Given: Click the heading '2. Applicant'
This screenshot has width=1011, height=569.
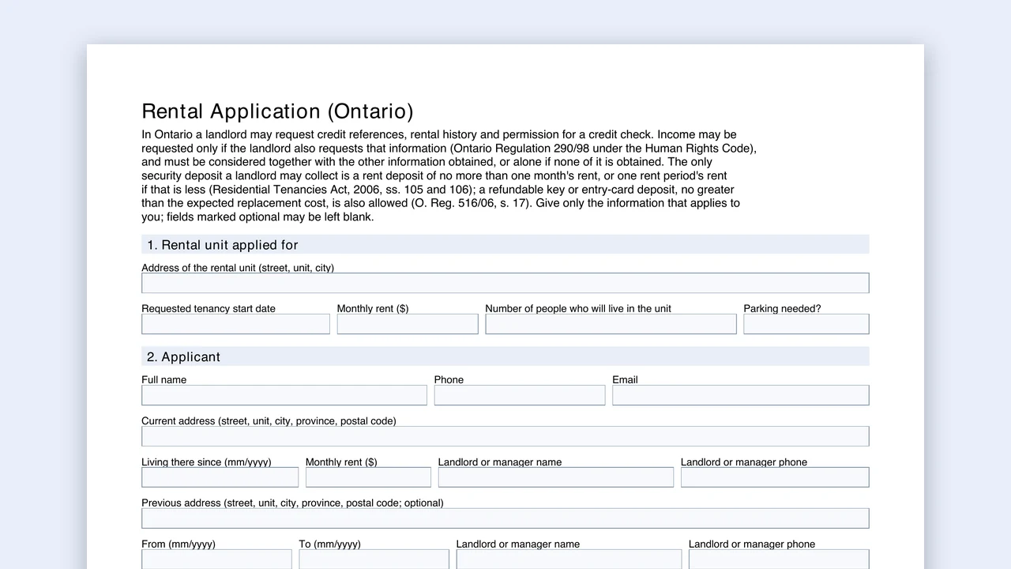Looking at the screenshot, I should (183, 357).
